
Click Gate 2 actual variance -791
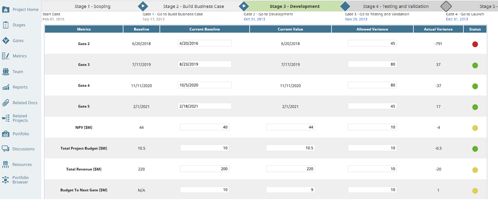pos(438,44)
